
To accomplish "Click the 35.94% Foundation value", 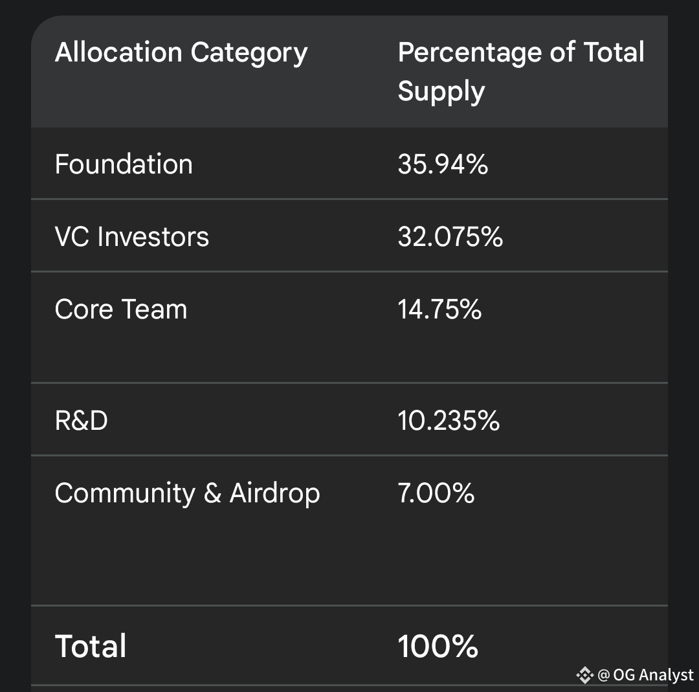I will (x=443, y=164).
